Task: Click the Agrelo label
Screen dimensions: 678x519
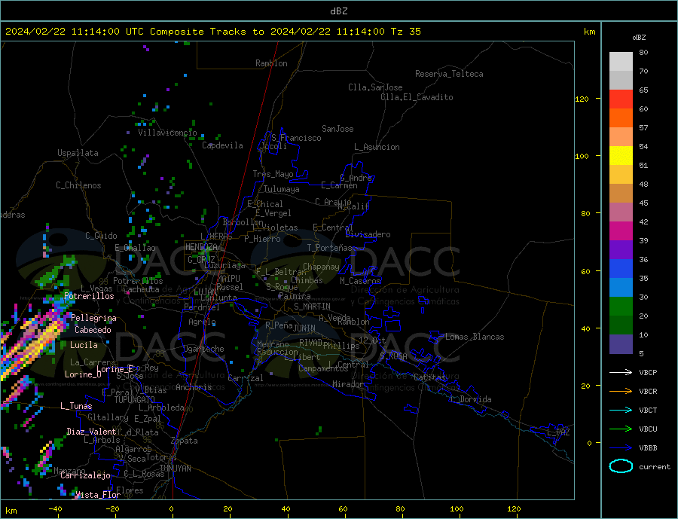Action: point(202,322)
